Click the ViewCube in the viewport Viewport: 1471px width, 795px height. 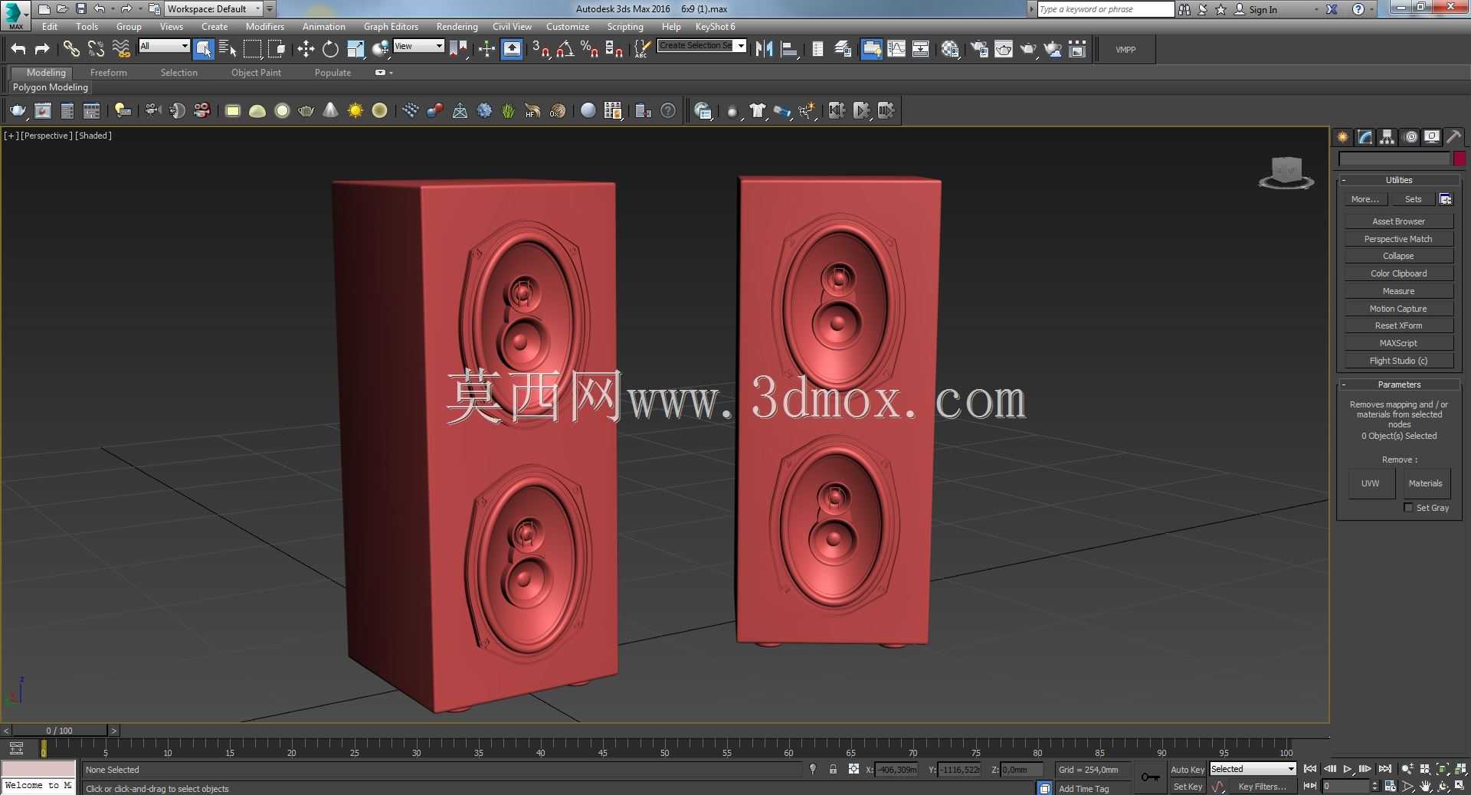(1286, 172)
